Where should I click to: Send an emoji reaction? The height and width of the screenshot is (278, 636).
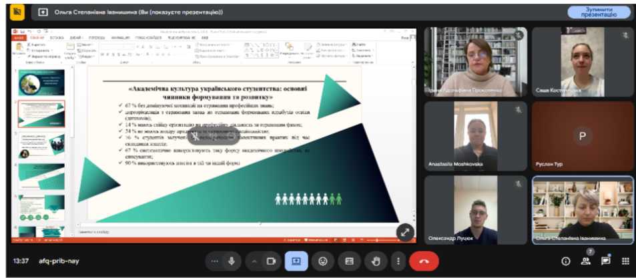tap(323, 261)
